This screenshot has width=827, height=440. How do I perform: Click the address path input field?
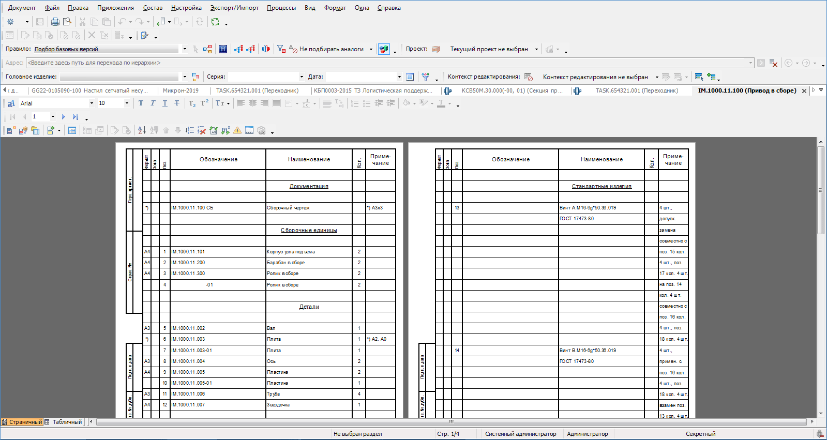tap(388, 63)
